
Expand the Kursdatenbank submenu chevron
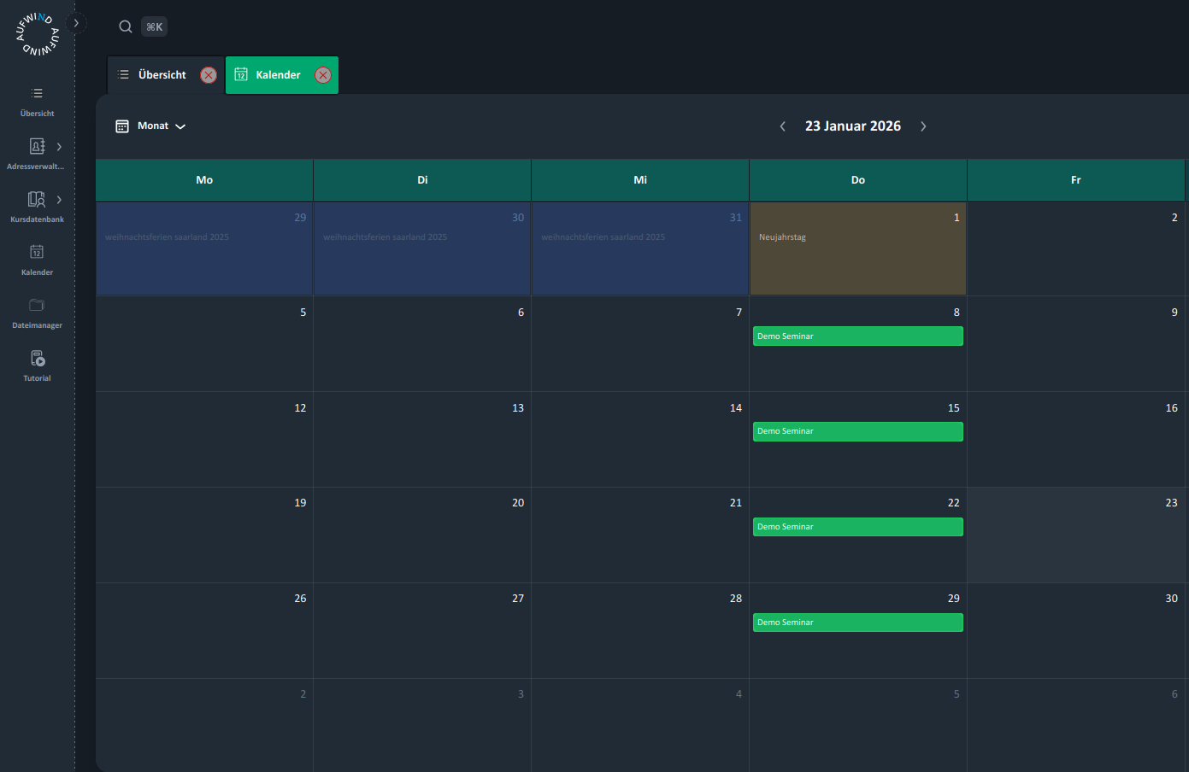(x=59, y=200)
